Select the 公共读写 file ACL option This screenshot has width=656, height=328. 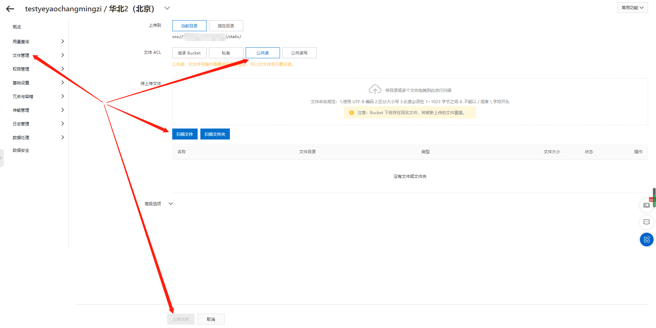(299, 53)
